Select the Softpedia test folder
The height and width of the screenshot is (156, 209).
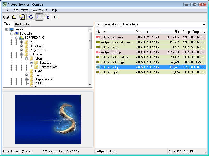[x=48, y=67]
